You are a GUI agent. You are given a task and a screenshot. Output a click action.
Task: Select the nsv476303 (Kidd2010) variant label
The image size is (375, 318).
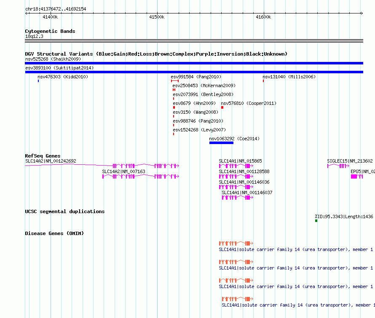pyautogui.click(x=63, y=77)
